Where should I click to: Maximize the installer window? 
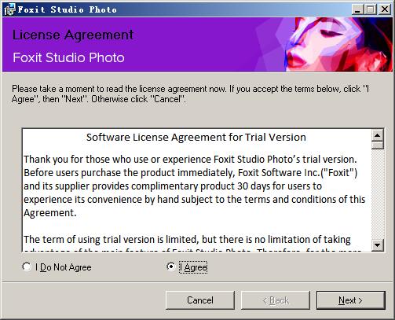(x=370, y=9)
